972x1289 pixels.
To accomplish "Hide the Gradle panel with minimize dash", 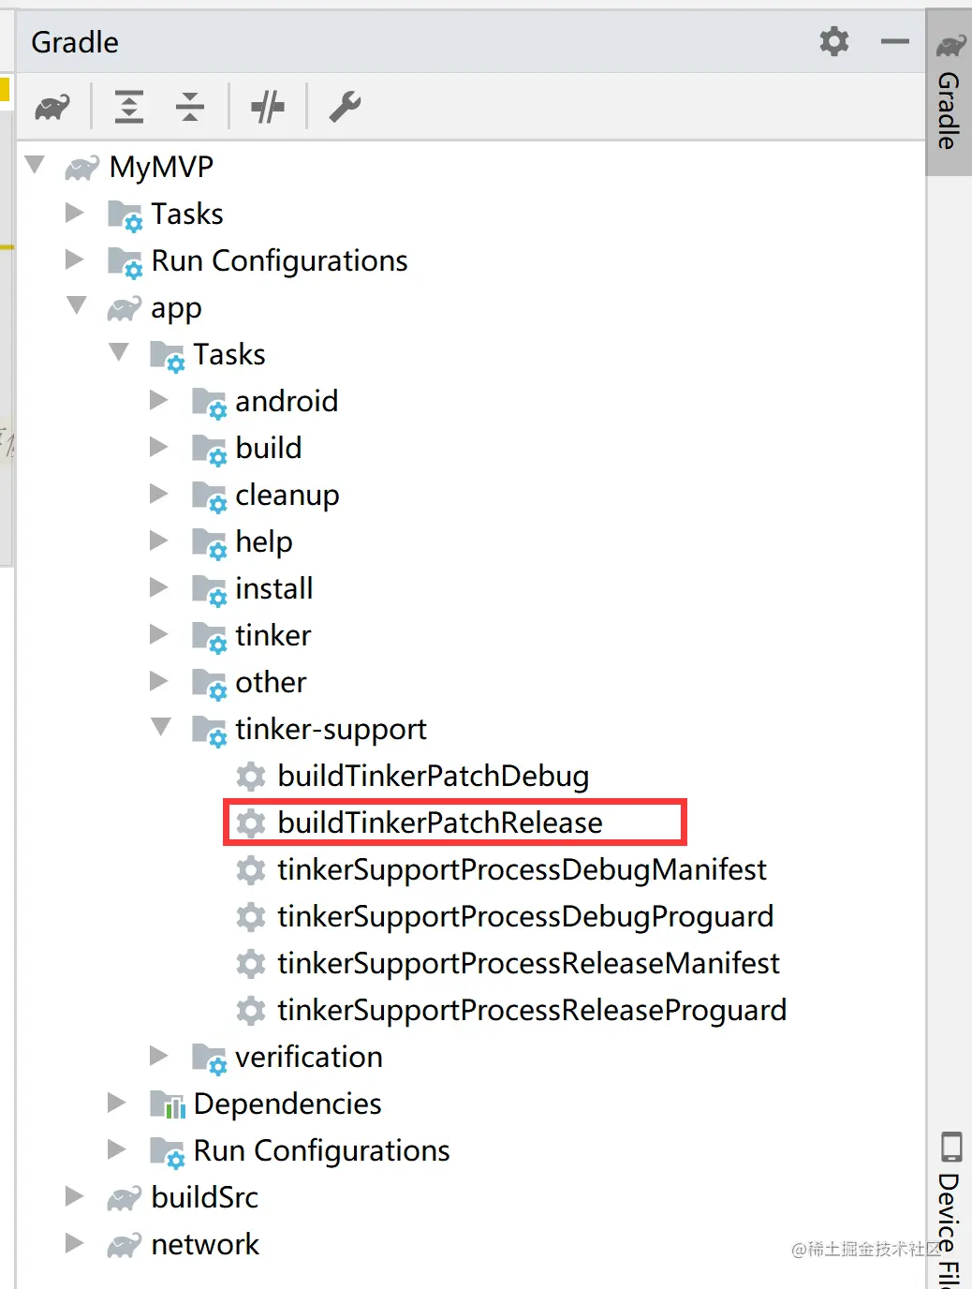I will pyautogui.click(x=894, y=41).
